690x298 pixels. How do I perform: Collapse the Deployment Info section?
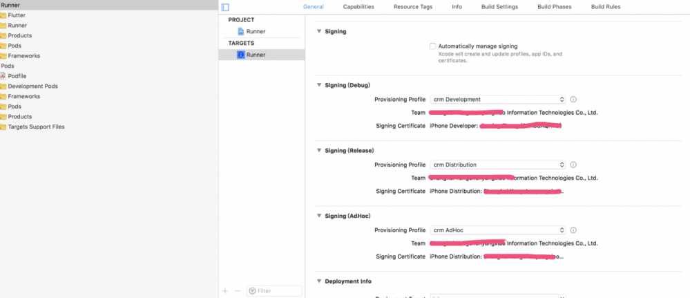[319, 281]
